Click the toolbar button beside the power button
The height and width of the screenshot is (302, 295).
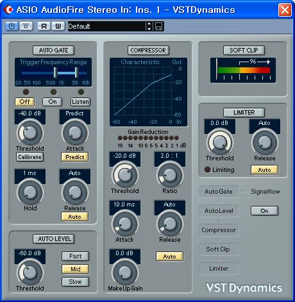click(x=26, y=26)
